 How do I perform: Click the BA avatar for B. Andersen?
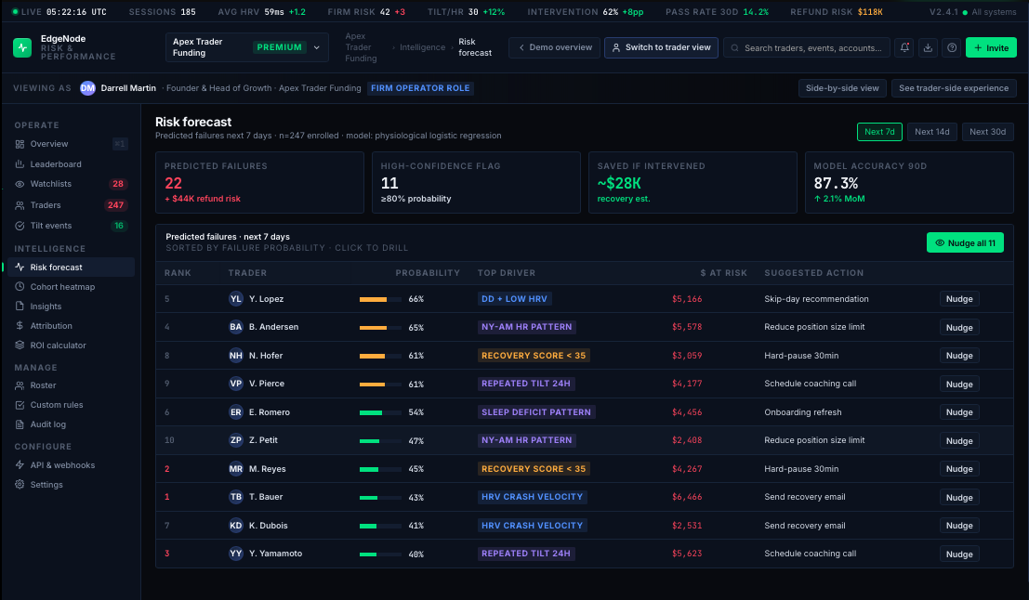[x=235, y=327]
